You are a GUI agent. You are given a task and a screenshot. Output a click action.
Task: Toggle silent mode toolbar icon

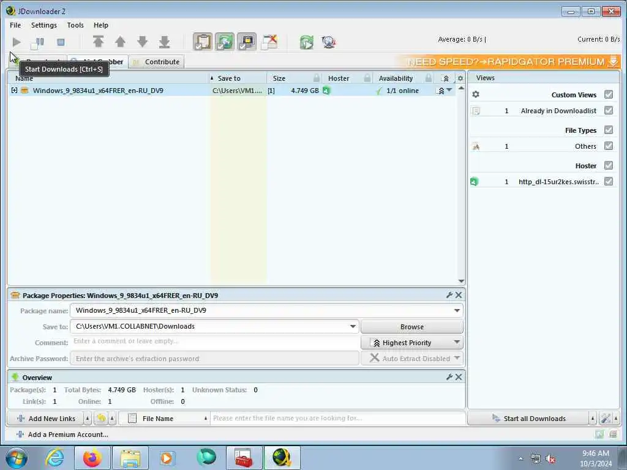pos(269,42)
